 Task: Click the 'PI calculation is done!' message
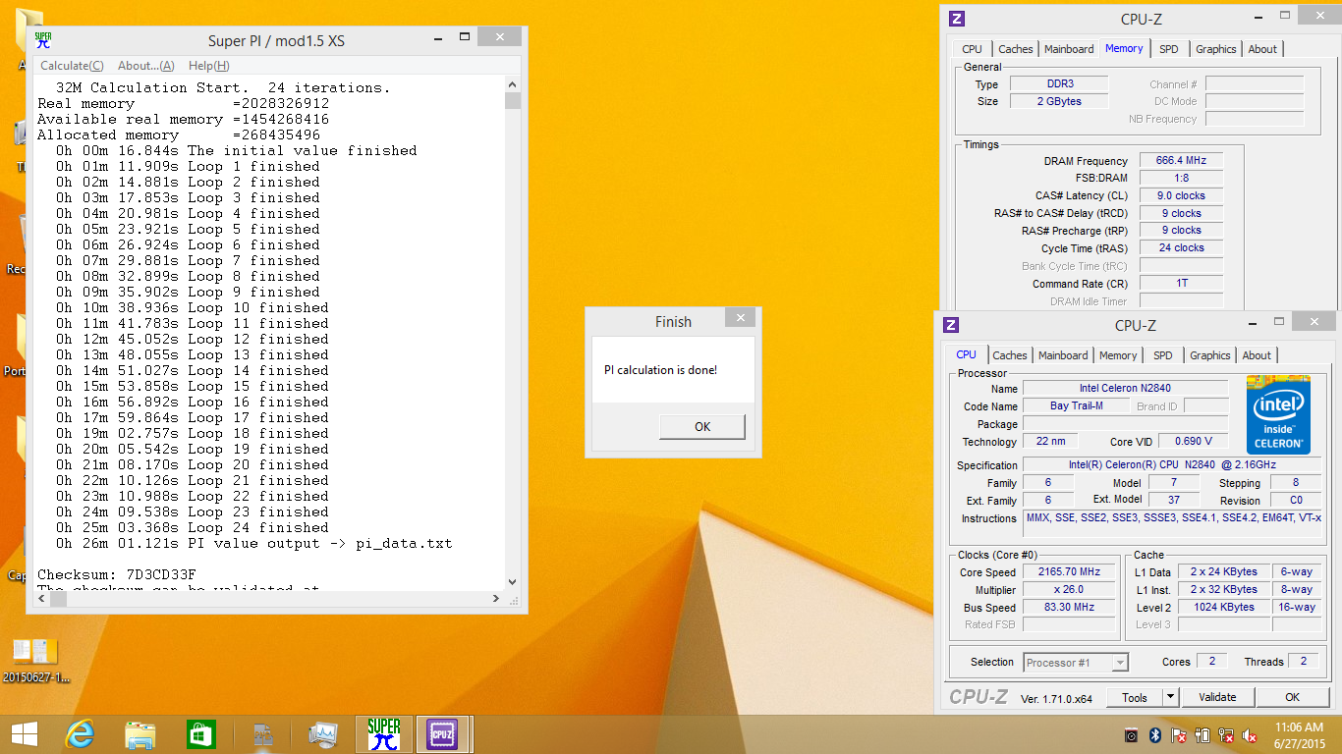660,370
